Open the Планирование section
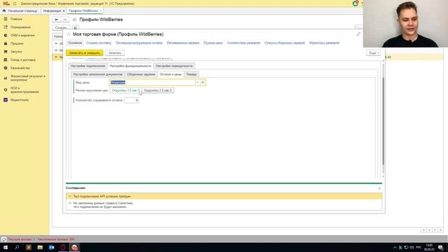Screen dimensions: 448x252 [x=20, y=27]
